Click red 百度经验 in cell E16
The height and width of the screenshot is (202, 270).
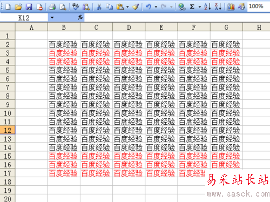coord(161,165)
